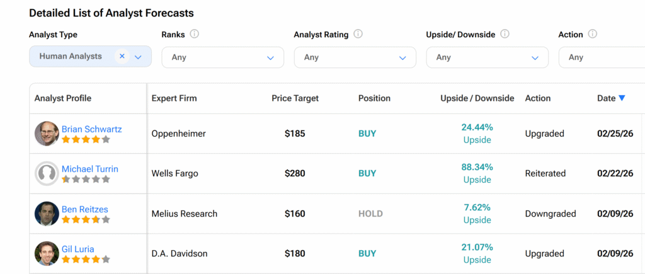
Task: Sort by Price Target column header
Action: point(295,98)
